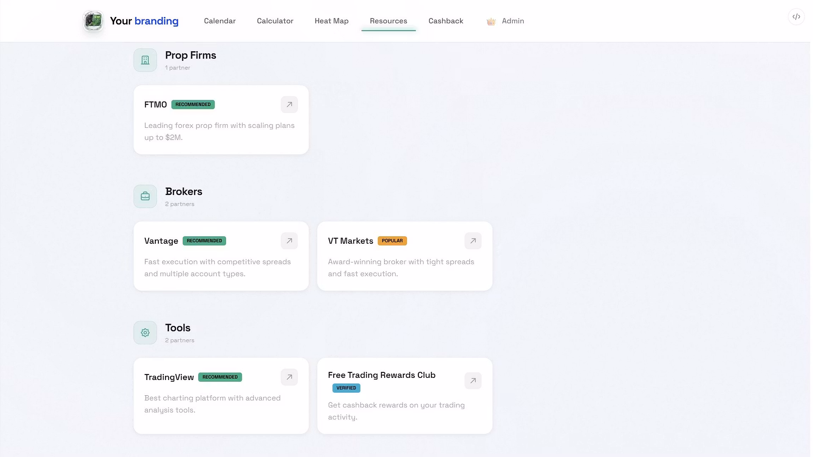Image resolution: width=813 pixels, height=457 pixels.
Task: Click the Prop Firms building icon
Action: click(145, 60)
